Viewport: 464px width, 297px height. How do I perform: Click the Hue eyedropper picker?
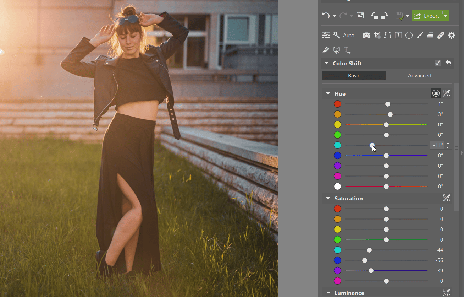tap(447, 93)
